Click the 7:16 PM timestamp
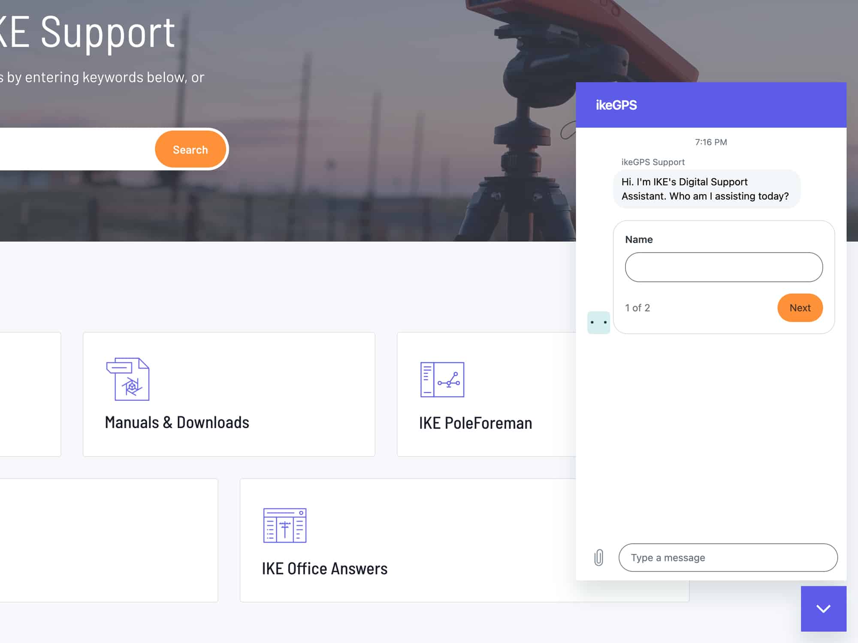 tap(711, 142)
